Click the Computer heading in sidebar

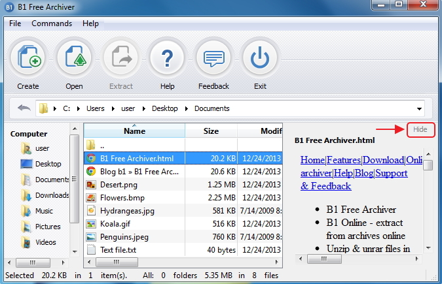pyautogui.click(x=29, y=134)
